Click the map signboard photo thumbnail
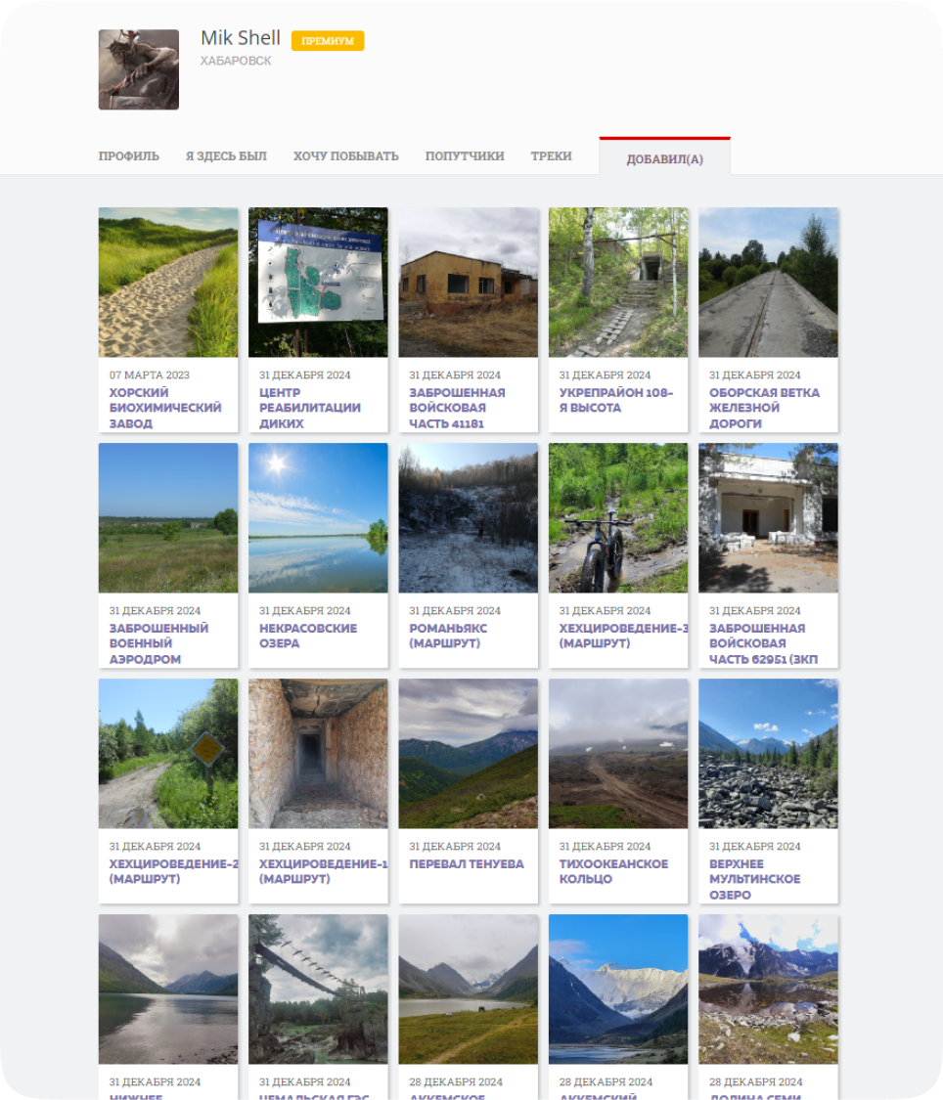 (318, 282)
